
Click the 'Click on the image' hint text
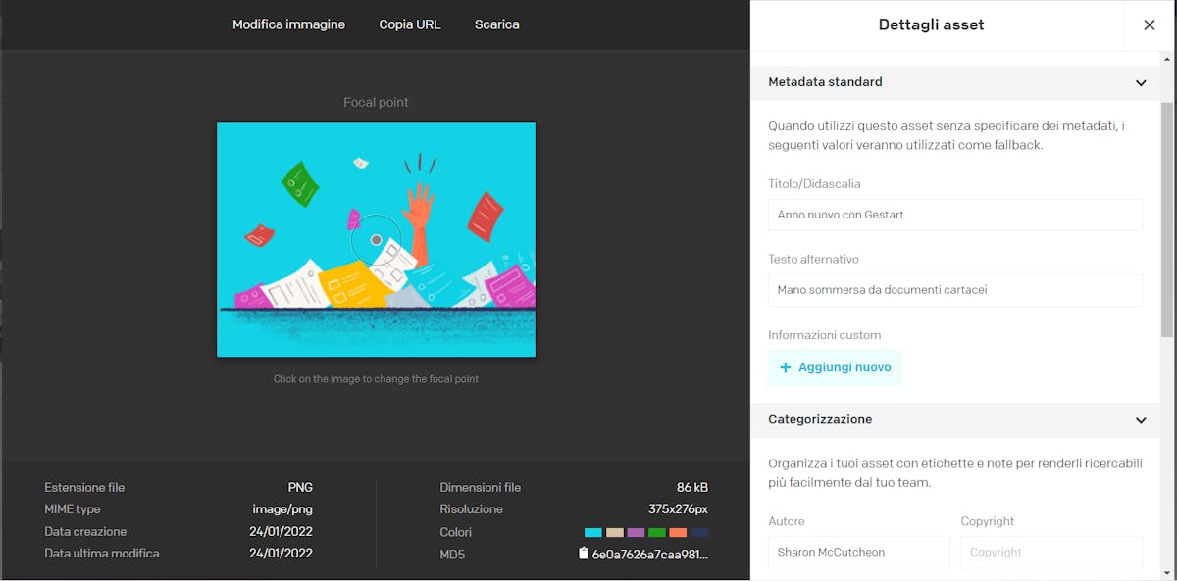point(376,379)
